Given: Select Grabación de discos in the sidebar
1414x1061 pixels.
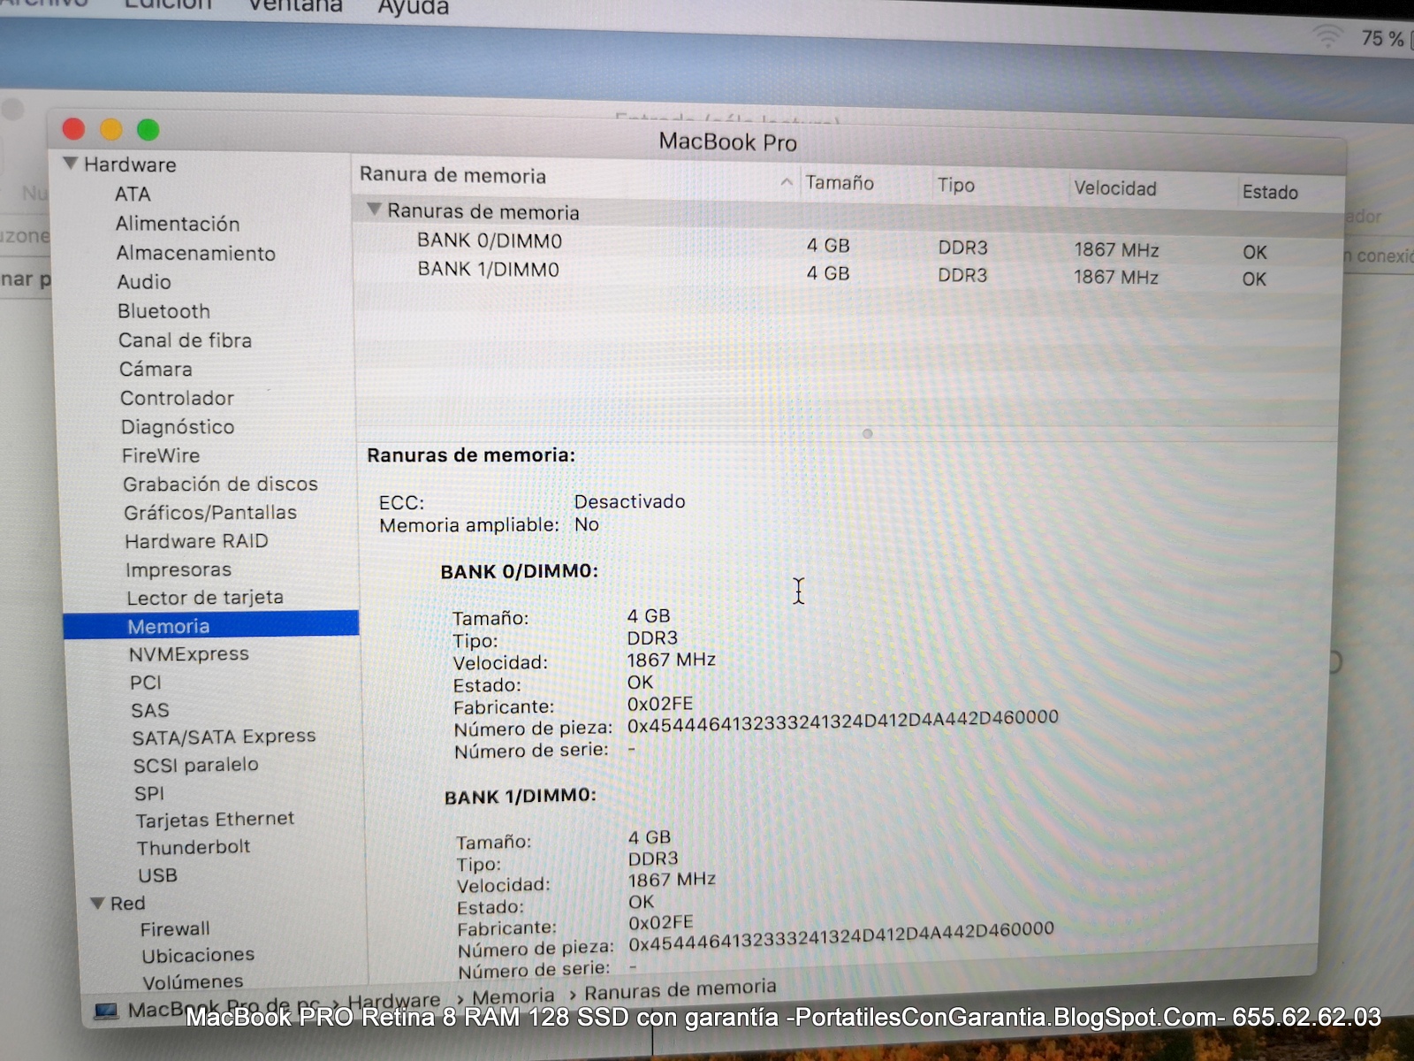Looking at the screenshot, I should pyautogui.click(x=220, y=484).
